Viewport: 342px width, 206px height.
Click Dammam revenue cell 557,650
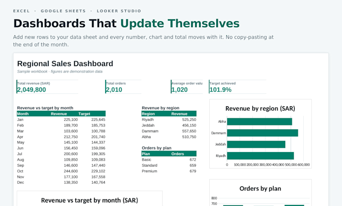(x=189, y=131)
